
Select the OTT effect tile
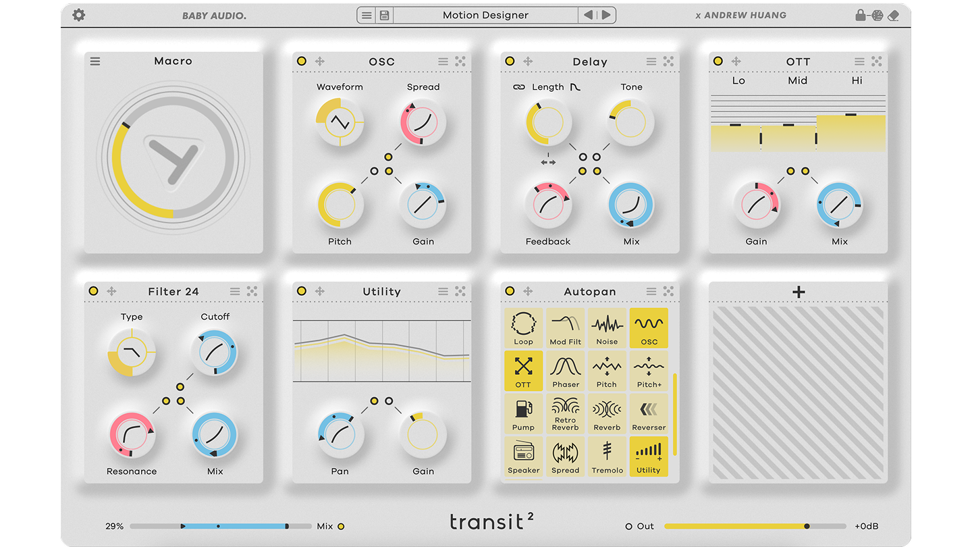coord(524,371)
